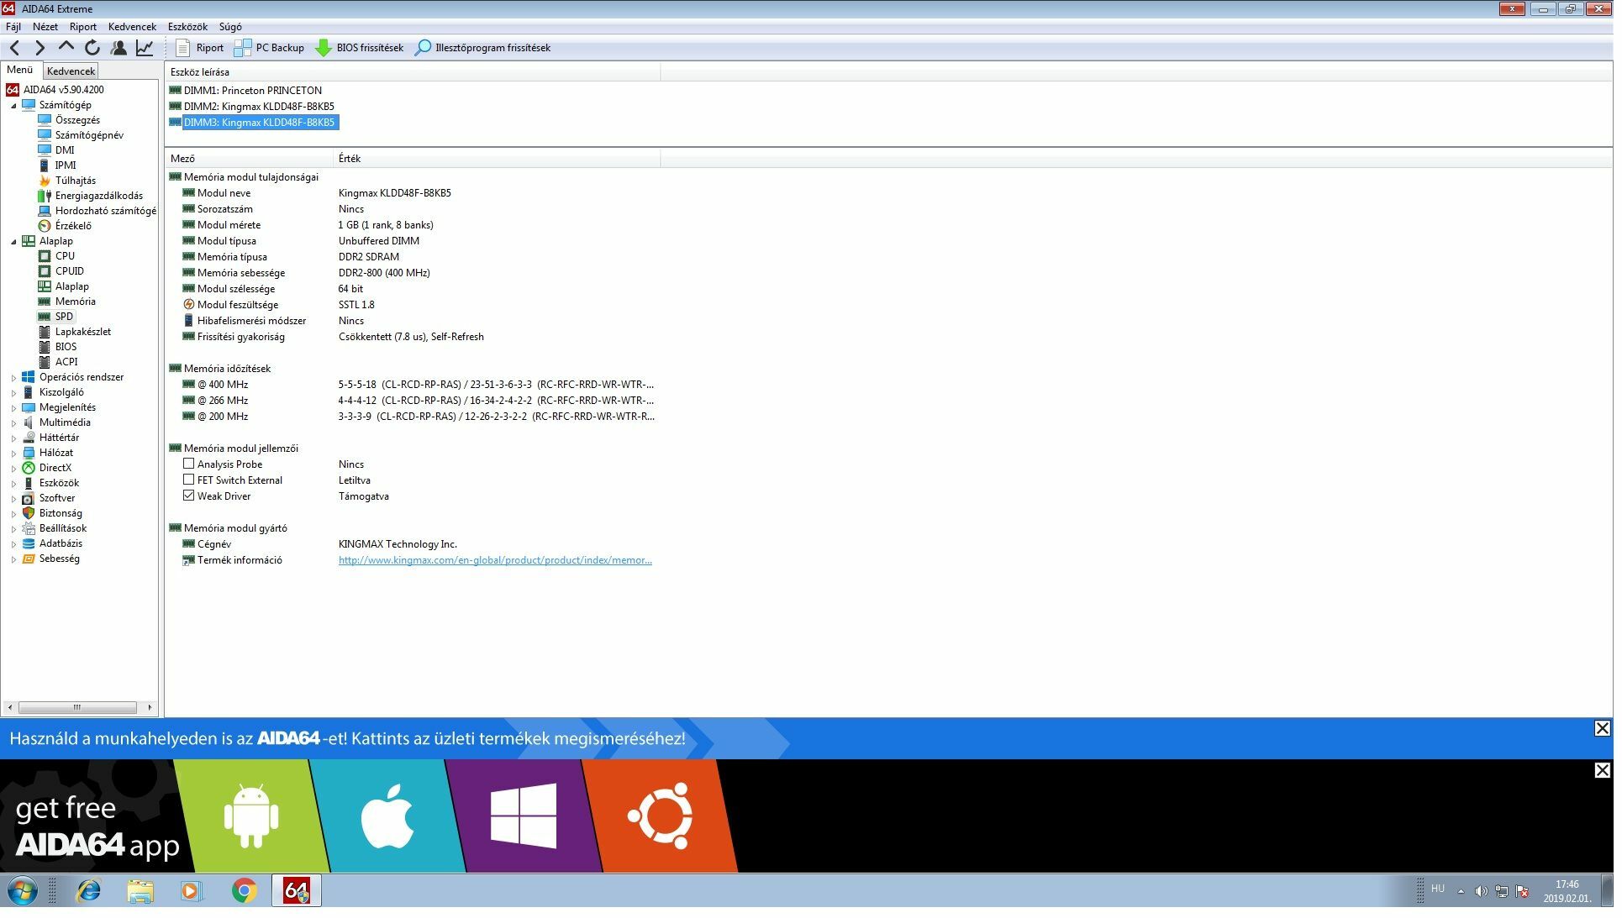1622x918 pixels.
Task: Click the user profile toolbar icon
Action: click(x=118, y=48)
